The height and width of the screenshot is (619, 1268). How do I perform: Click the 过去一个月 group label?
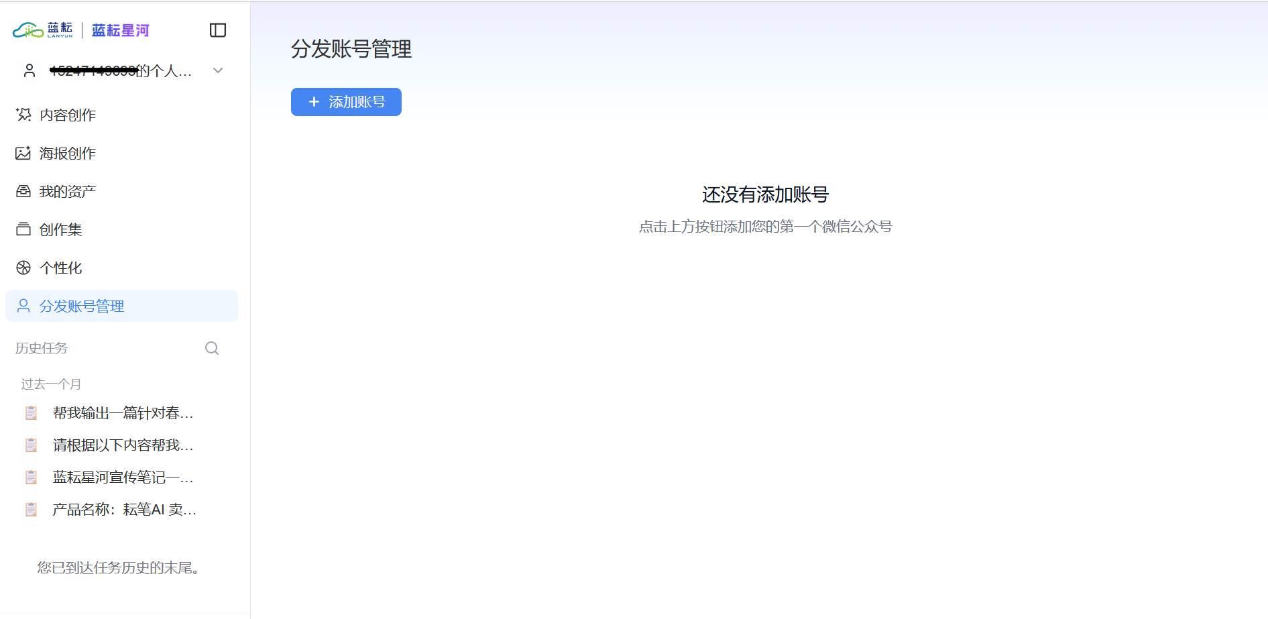coord(51,384)
